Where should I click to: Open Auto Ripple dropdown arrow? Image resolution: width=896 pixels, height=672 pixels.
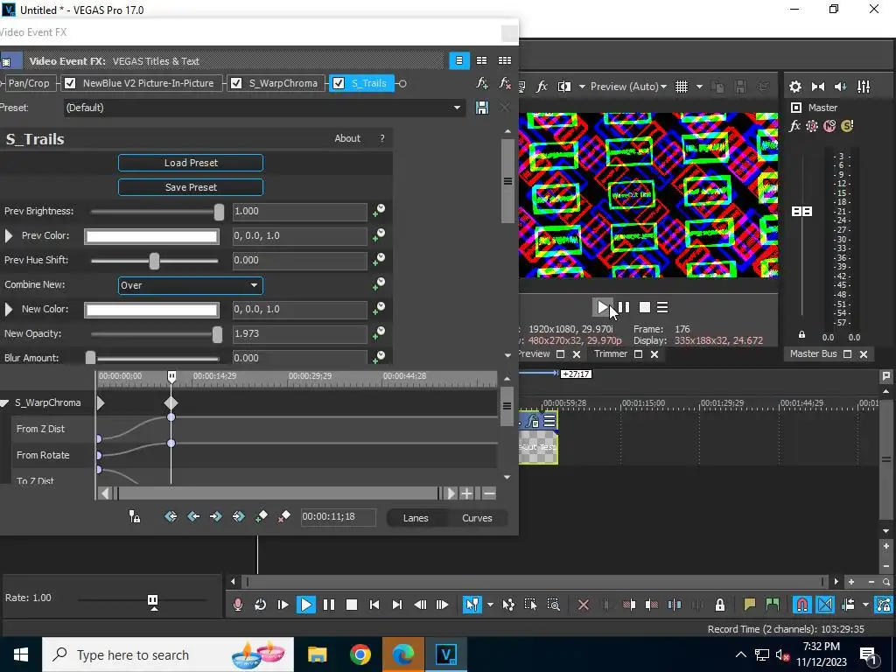[x=865, y=605]
